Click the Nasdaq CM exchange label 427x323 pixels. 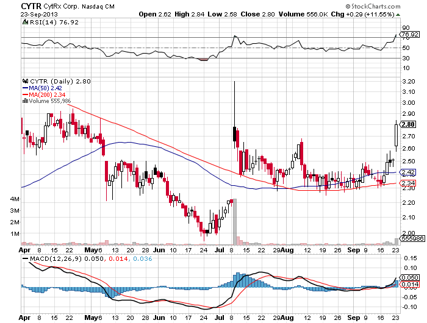point(98,7)
